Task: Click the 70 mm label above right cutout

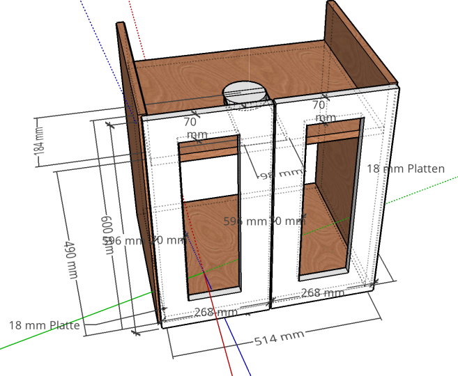Action: (319, 110)
